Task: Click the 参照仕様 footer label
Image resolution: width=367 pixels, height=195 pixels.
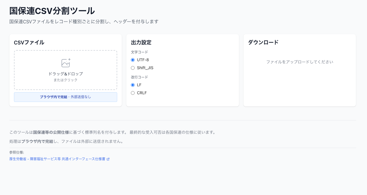Action: click(16, 153)
